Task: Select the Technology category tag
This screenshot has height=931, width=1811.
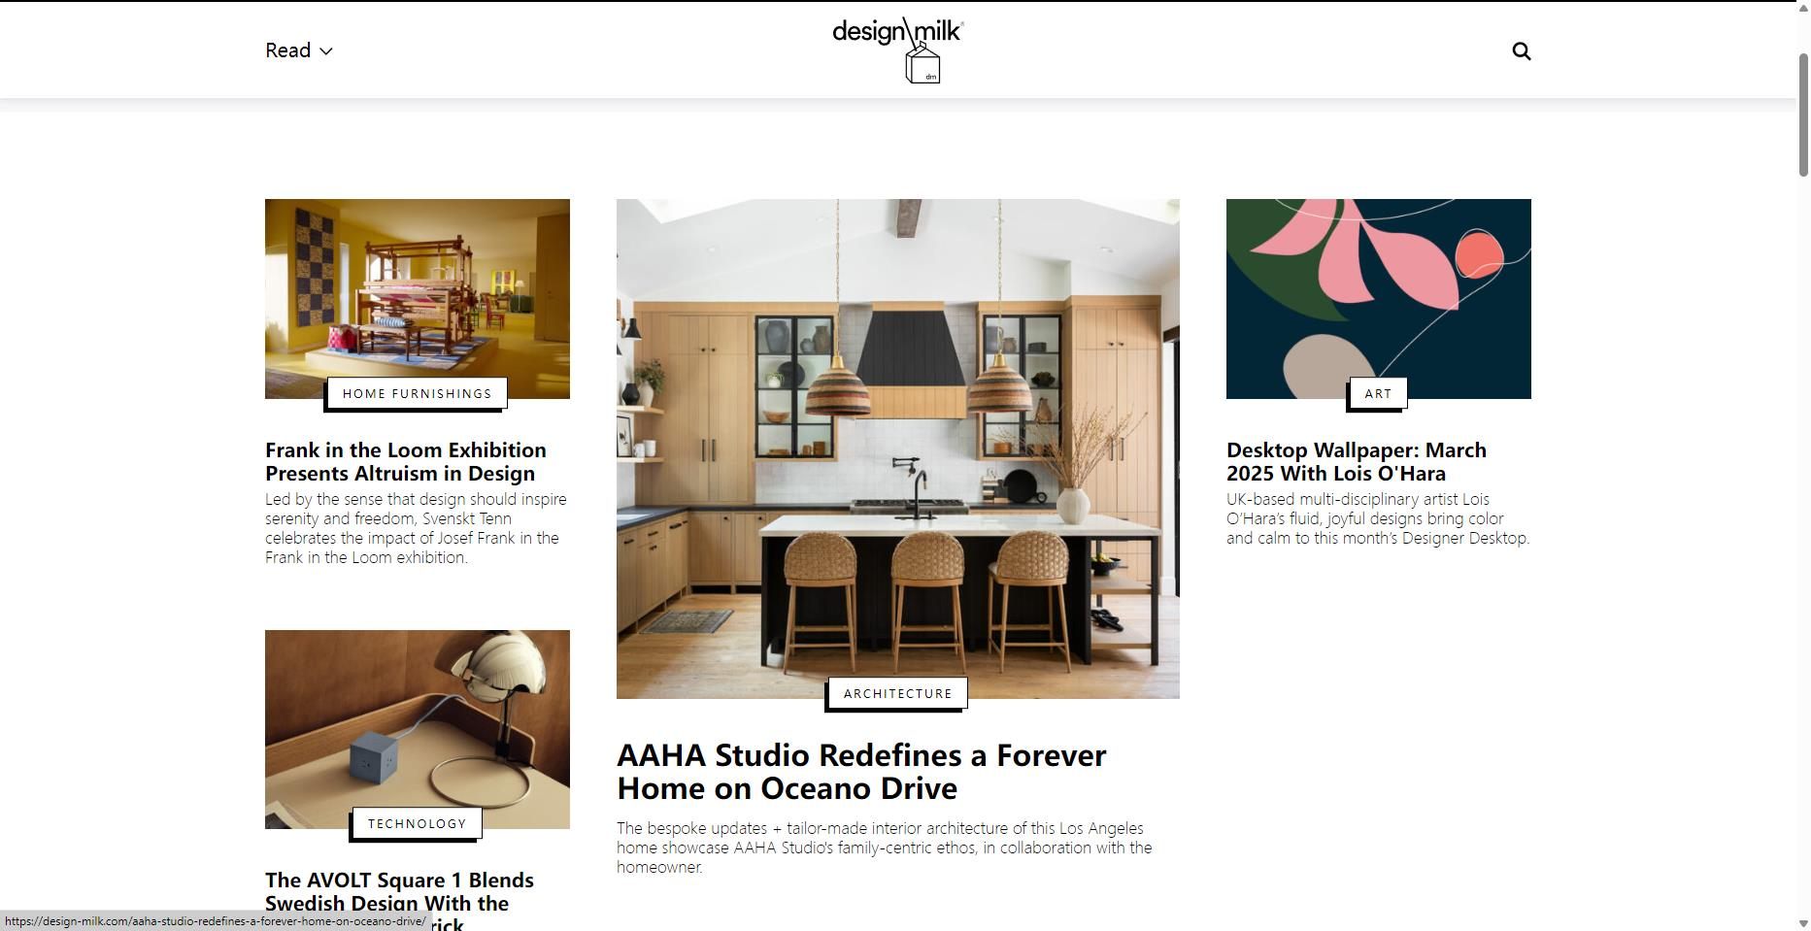Action: [x=418, y=823]
